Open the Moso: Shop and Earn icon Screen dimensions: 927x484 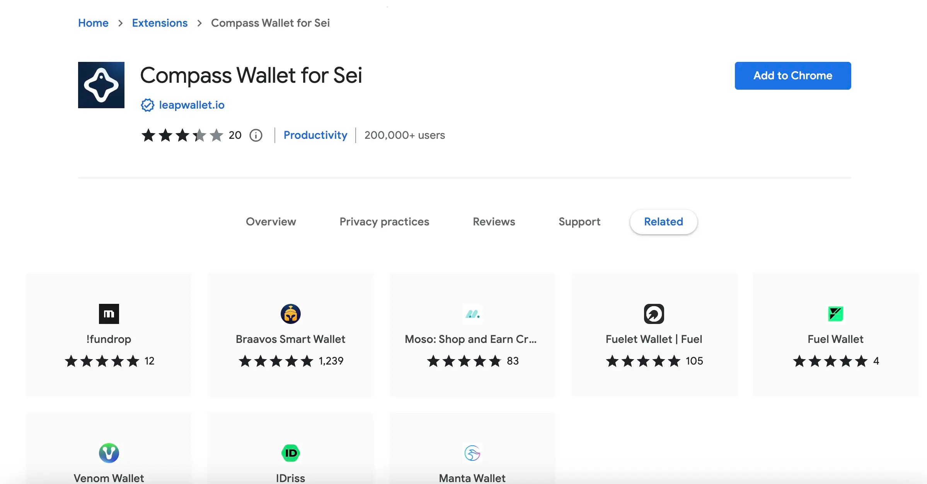click(472, 314)
